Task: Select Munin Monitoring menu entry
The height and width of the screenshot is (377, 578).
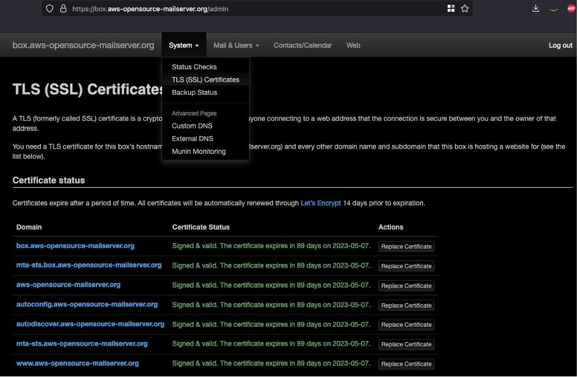Action: click(199, 152)
